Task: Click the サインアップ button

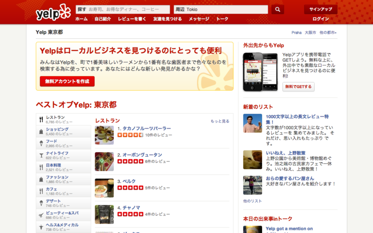Action: (320, 10)
